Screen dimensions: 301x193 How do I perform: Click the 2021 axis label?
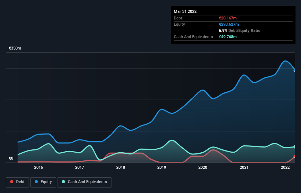(244, 167)
